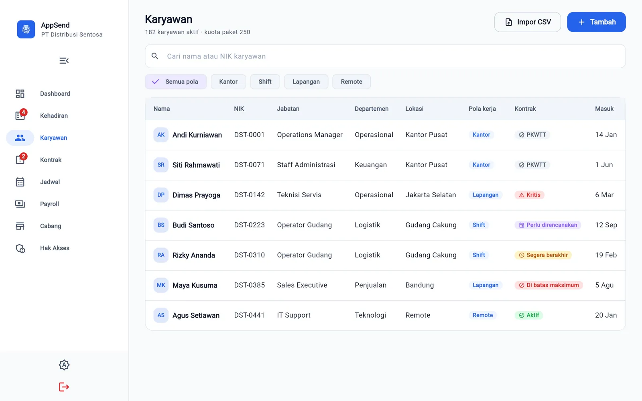This screenshot has height=401, width=642.
Task: Toggle the Lapangan filter chip
Action: point(306,82)
